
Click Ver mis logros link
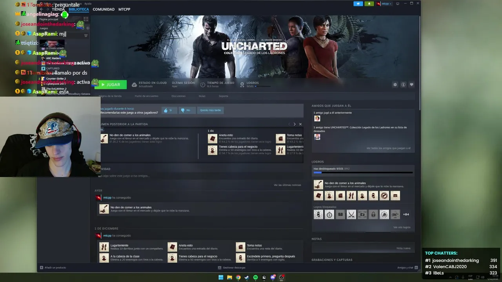pos(402,227)
